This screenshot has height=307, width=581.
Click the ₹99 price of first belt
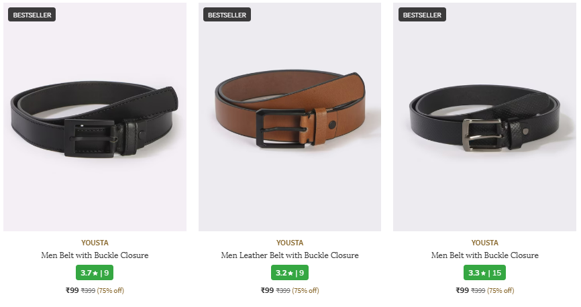tap(72, 290)
